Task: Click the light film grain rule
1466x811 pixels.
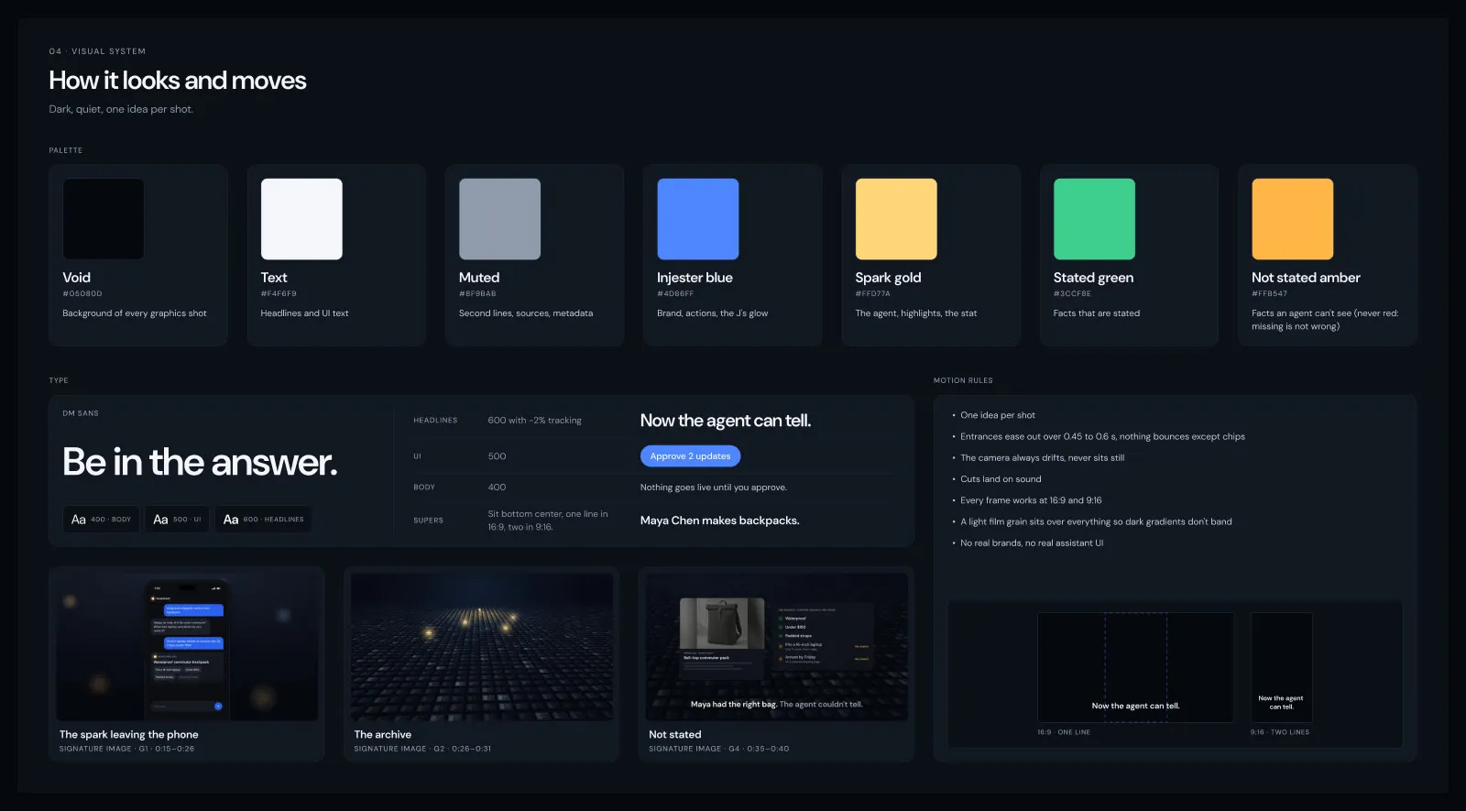Action: (x=1096, y=522)
